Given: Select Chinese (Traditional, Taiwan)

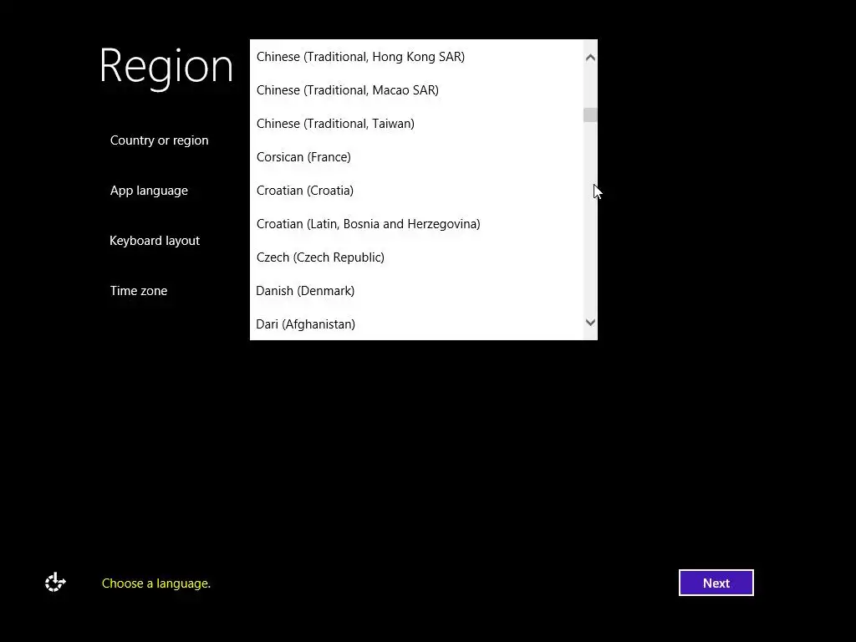Looking at the screenshot, I should 416,124.
